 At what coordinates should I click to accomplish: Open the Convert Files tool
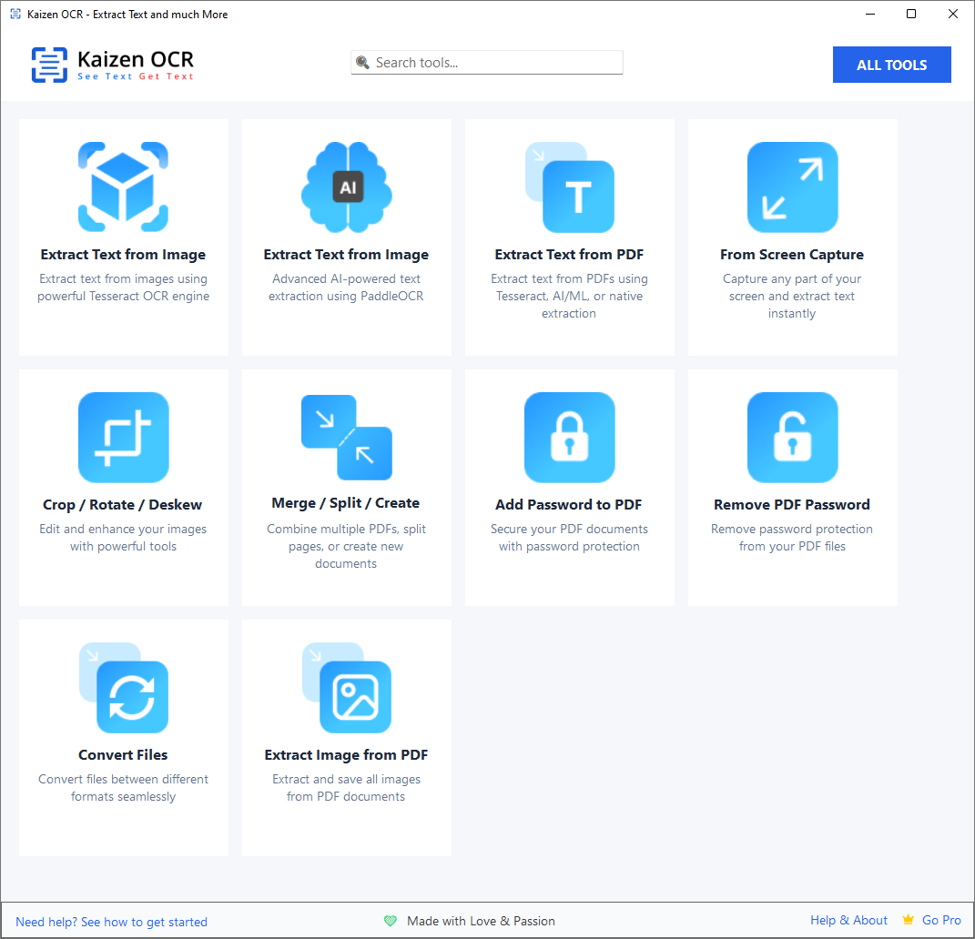click(x=123, y=737)
